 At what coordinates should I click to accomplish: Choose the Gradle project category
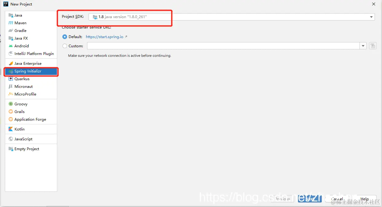31,31
